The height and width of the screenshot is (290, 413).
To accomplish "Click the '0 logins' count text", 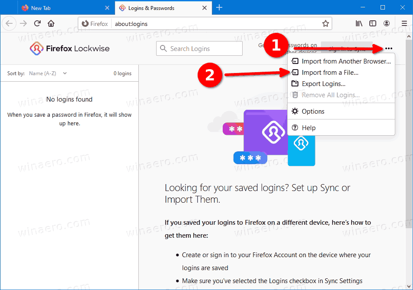I will click(122, 73).
